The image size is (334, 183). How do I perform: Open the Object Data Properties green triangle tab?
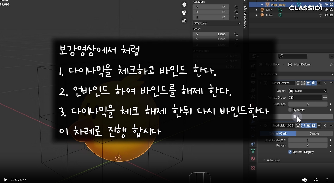pos(253,151)
